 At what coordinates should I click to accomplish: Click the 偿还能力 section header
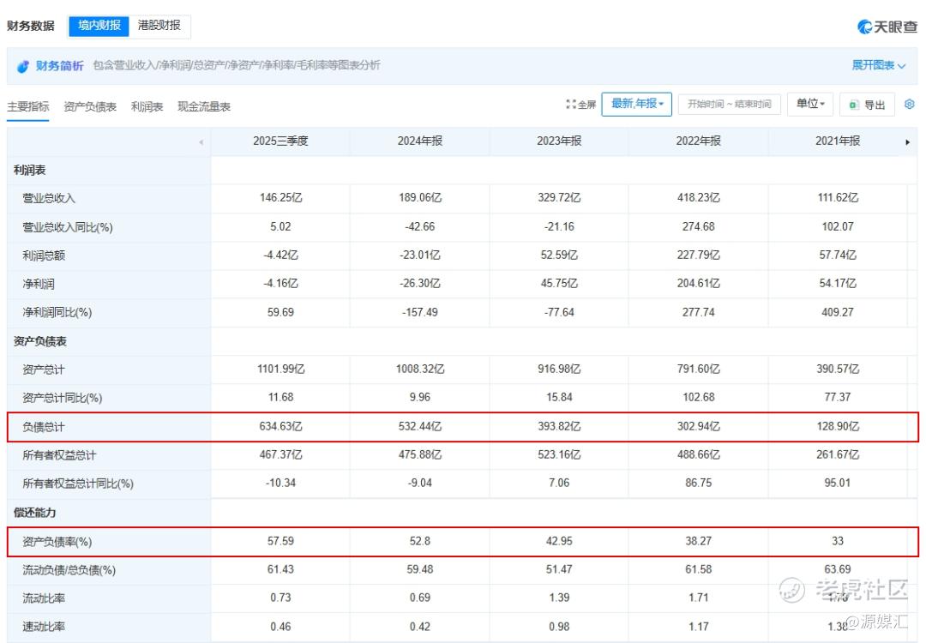point(35,513)
